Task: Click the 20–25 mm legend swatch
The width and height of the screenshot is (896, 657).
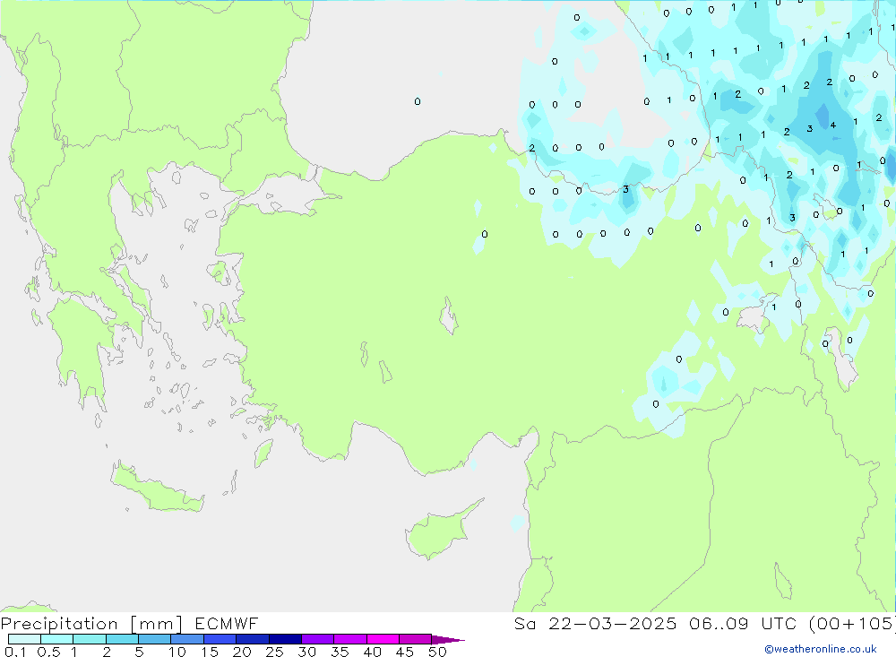Action: (x=253, y=639)
